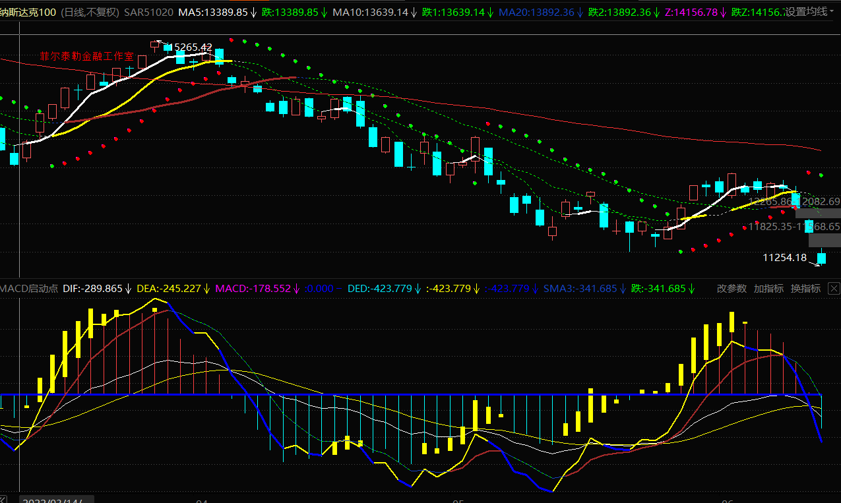Click the MACD启动点 indicator name

pos(29,289)
